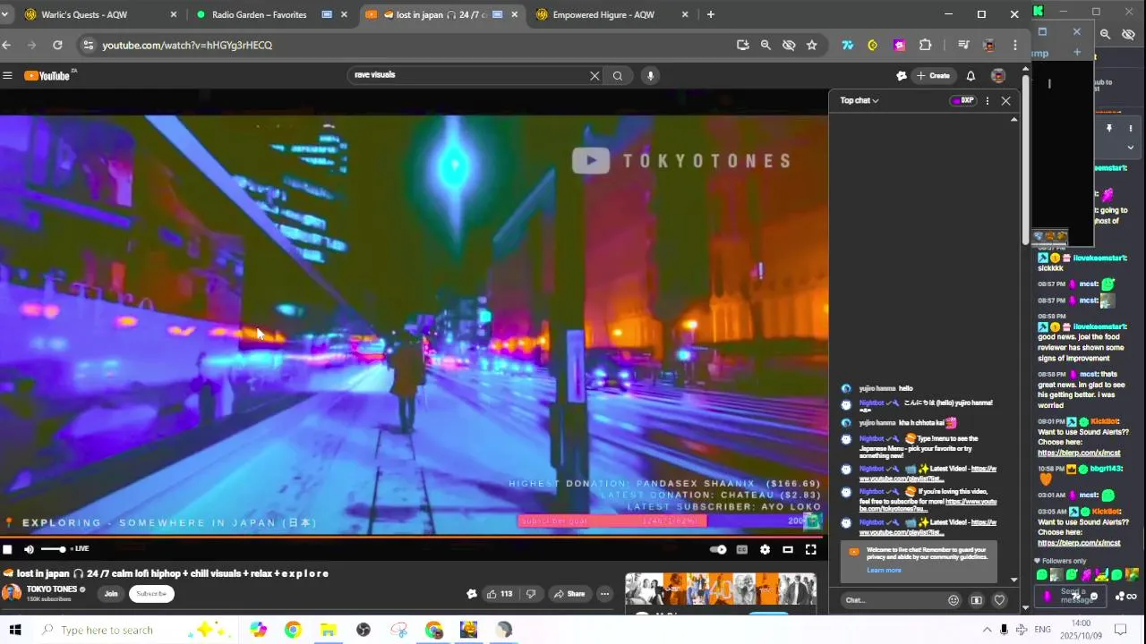Subscribe to TOKYO TONES channel
Viewport: 1146px width, 644px height.
(x=151, y=594)
